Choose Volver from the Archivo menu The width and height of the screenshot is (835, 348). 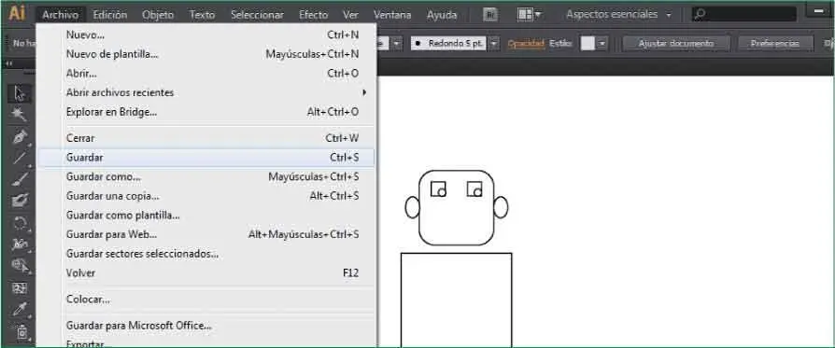[205, 273]
